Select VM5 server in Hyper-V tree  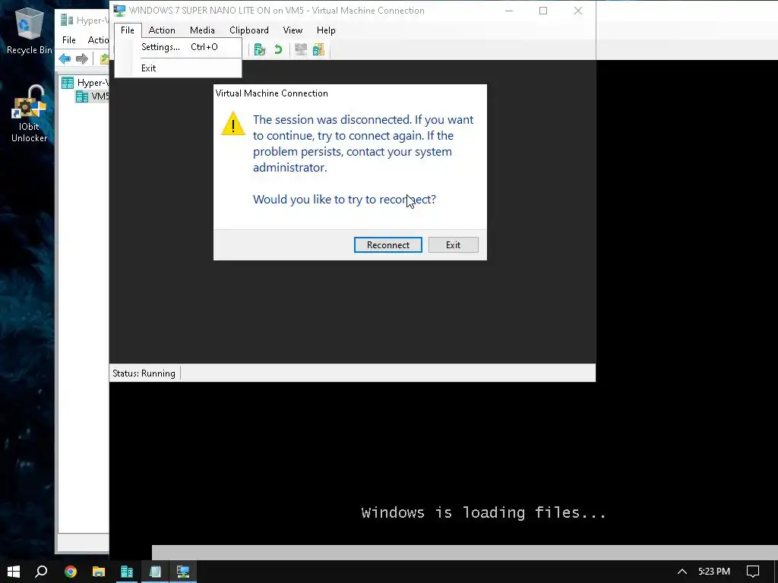[92, 96]
